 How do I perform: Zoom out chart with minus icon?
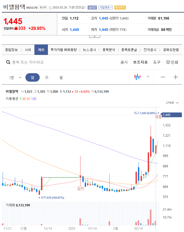pos(163,77)
